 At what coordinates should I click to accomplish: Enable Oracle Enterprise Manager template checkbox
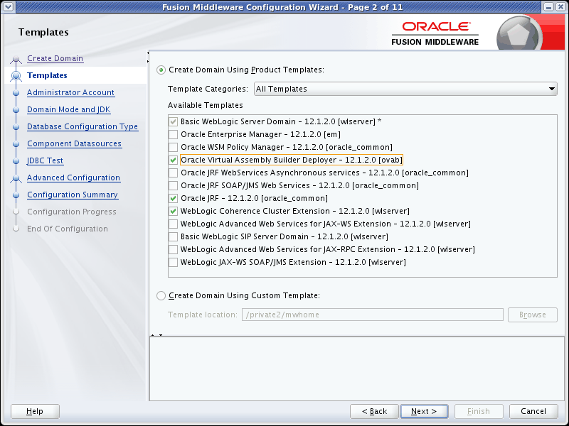tap(173, 134)
